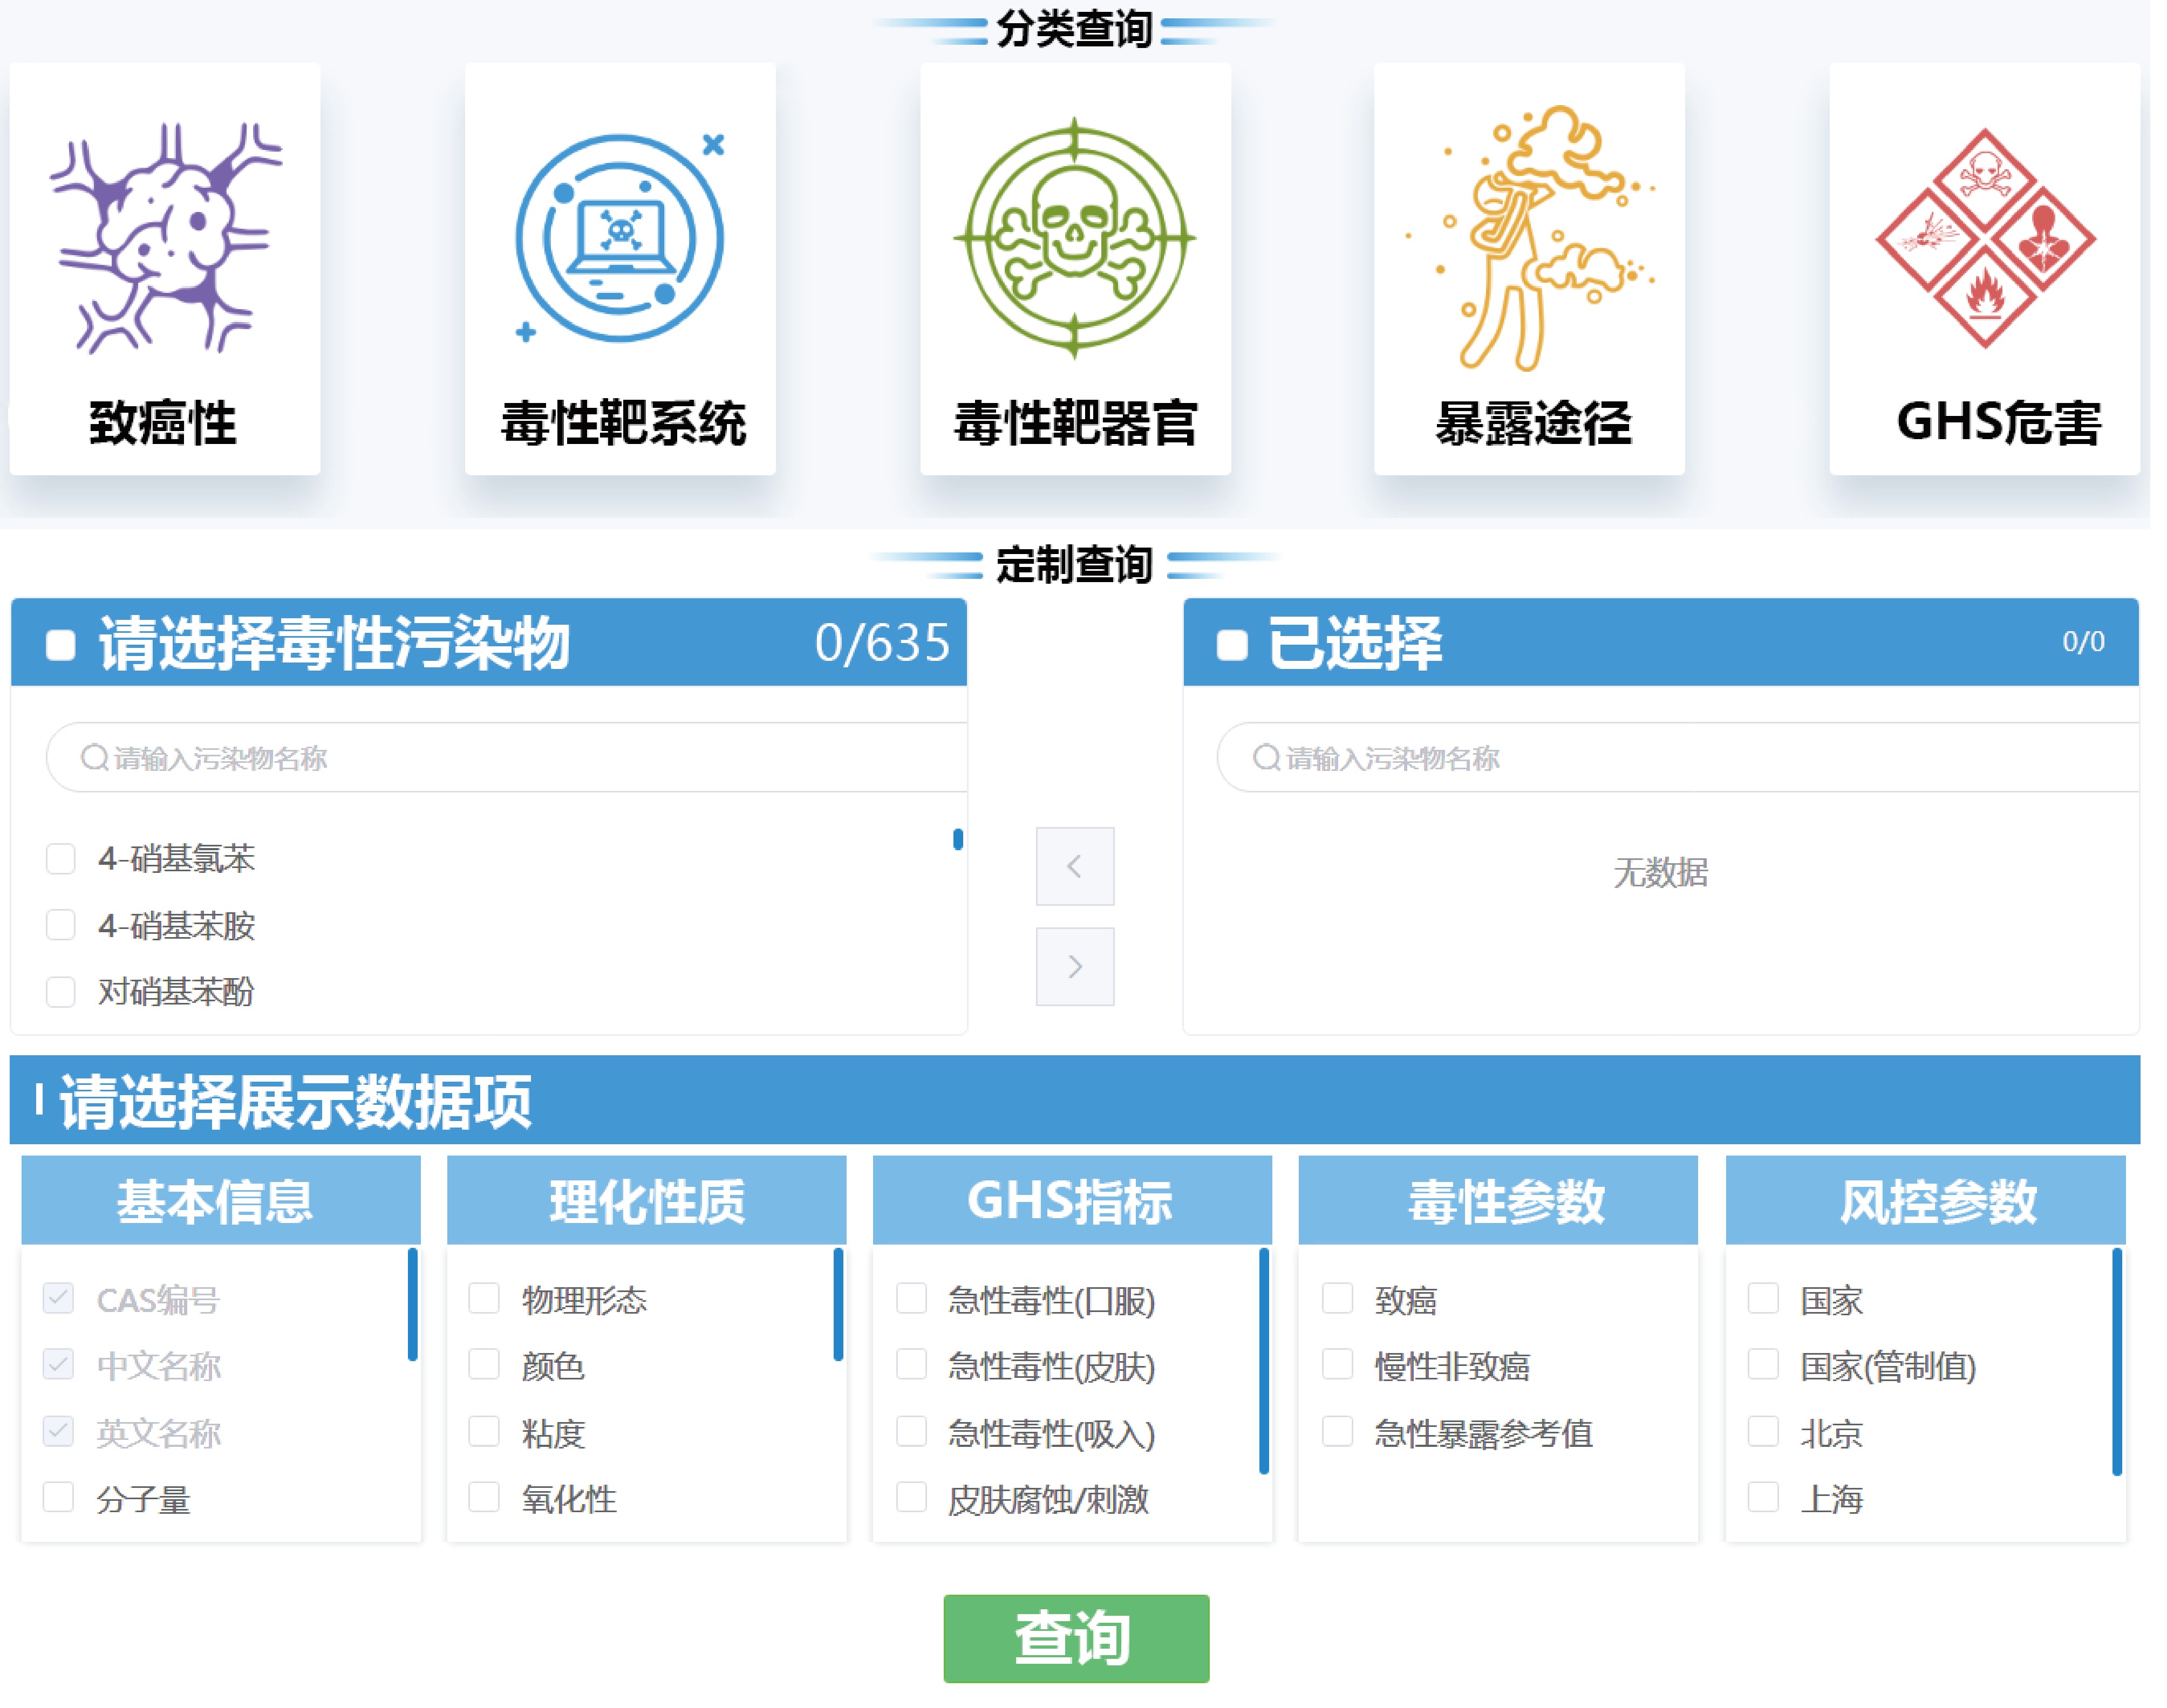
Task: Check the 致癌 toxicity parameter
Action: click(x=1337, y=1298)
